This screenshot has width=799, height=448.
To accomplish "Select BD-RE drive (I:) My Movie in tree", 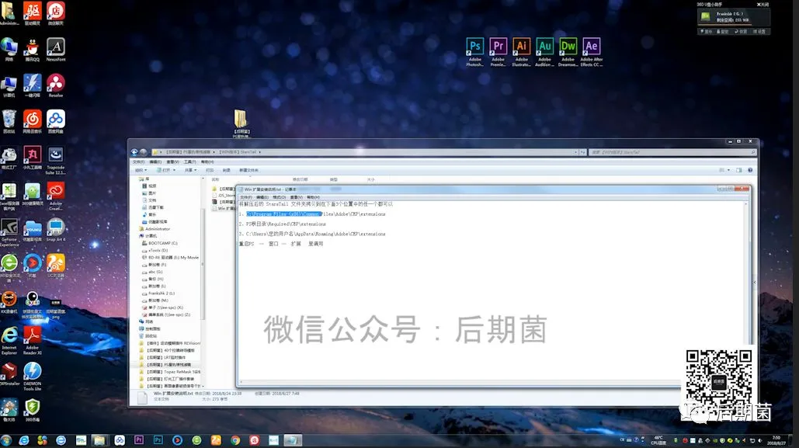I will 171,257.
